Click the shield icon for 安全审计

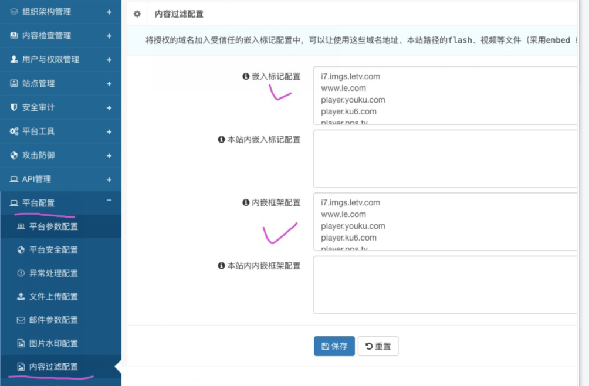click(14, 107)
